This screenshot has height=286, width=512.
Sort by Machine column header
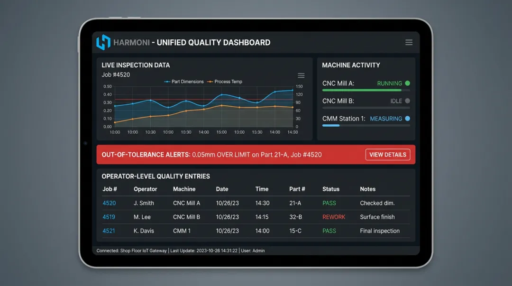coord(184,189)
